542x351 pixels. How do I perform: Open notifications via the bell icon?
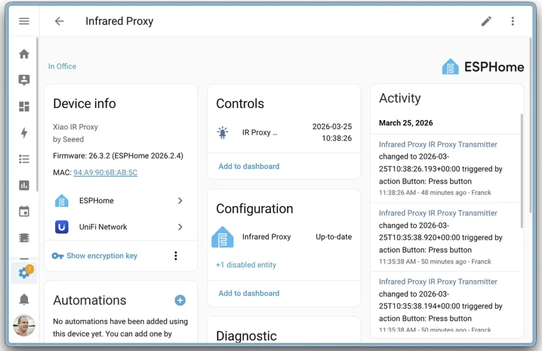pos(24,299)
